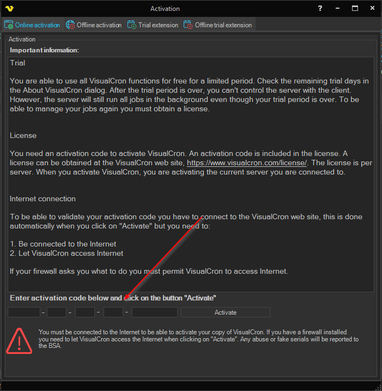382x391 pixels.
Task: Click the VisualCron logo in the title bar
Action: click(9, 8)
